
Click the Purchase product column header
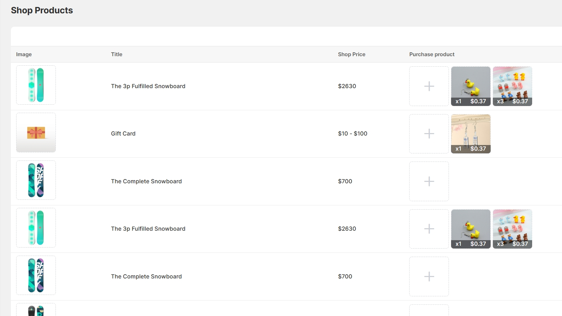pyautogui.click(x=432, y=54)
